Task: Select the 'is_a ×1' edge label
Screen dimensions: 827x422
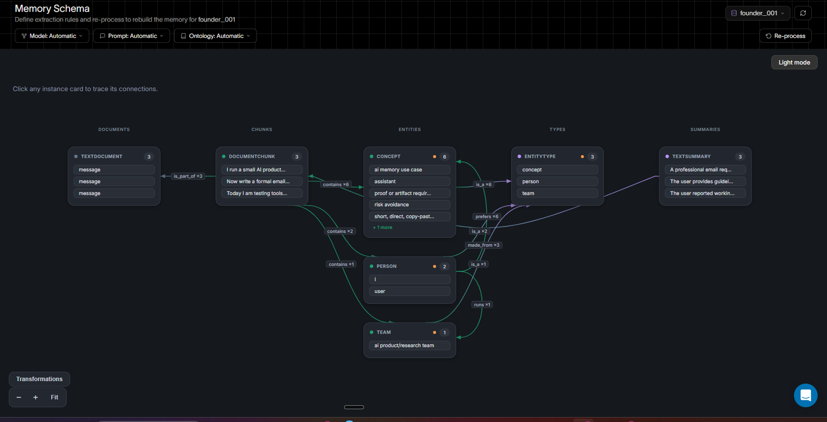Action: click(x=478, y=264)
